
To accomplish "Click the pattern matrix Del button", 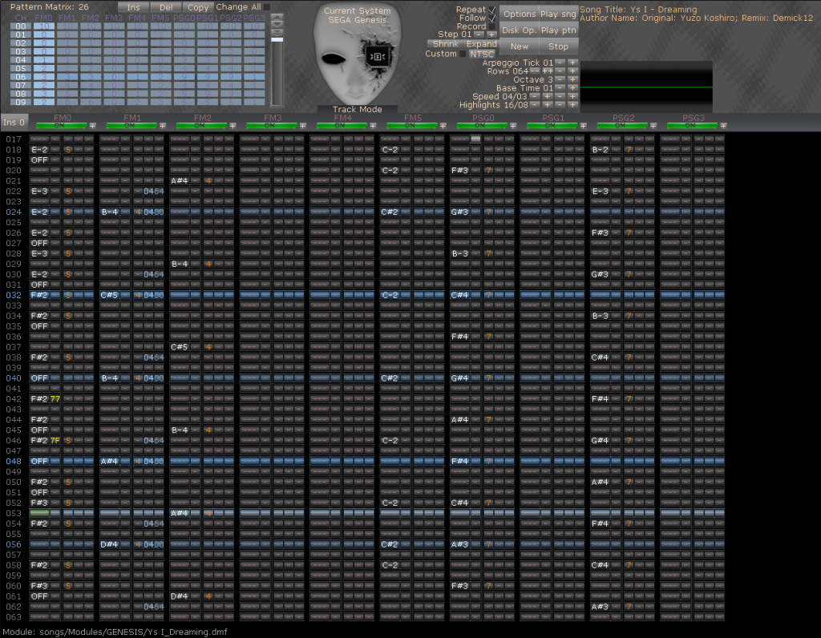I will coord(166,7).
